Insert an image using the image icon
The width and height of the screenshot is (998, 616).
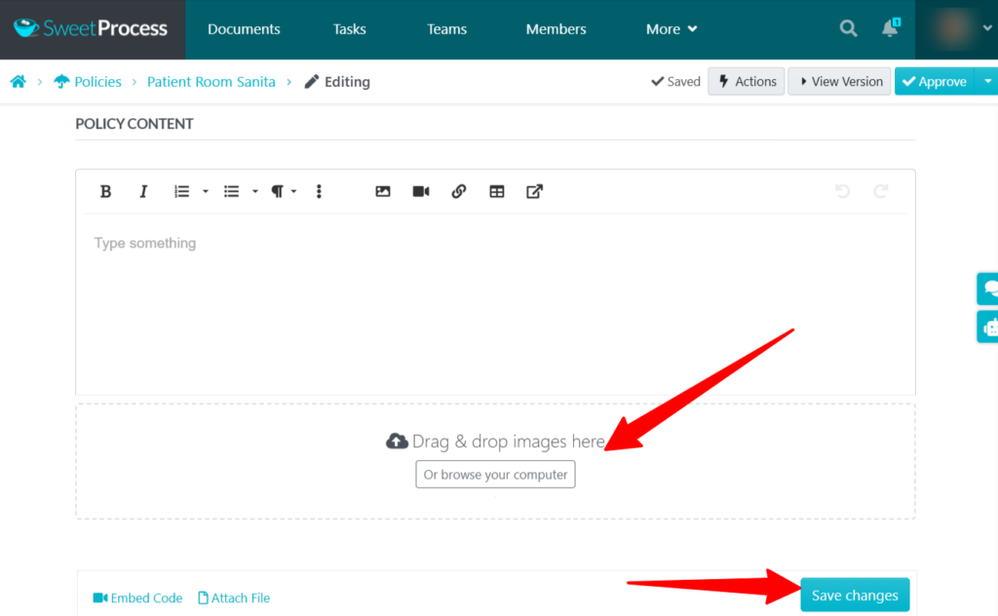(382, 191)
